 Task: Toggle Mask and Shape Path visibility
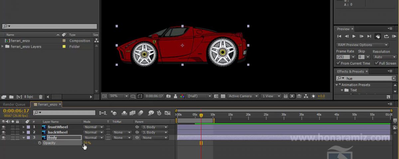[140, 96]
